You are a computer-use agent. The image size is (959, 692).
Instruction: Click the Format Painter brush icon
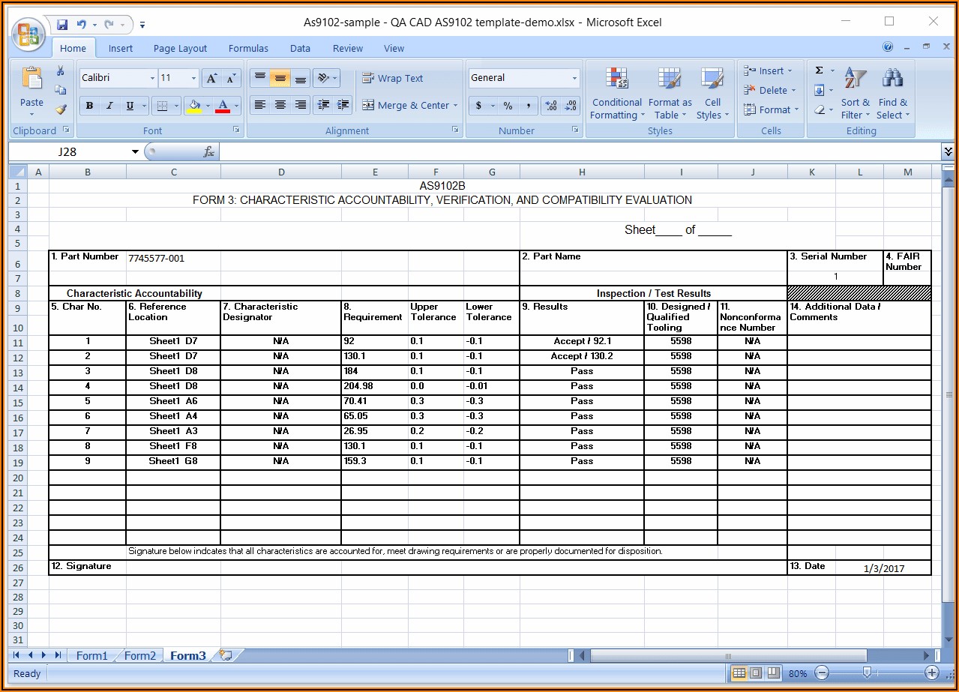[x=61, y=109]
